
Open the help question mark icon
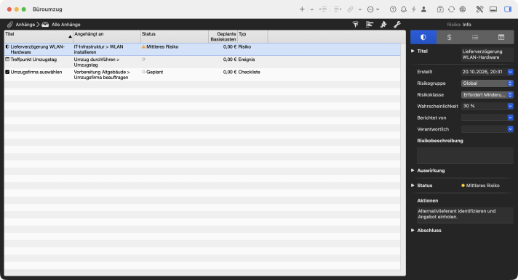(x=393, y=9)
